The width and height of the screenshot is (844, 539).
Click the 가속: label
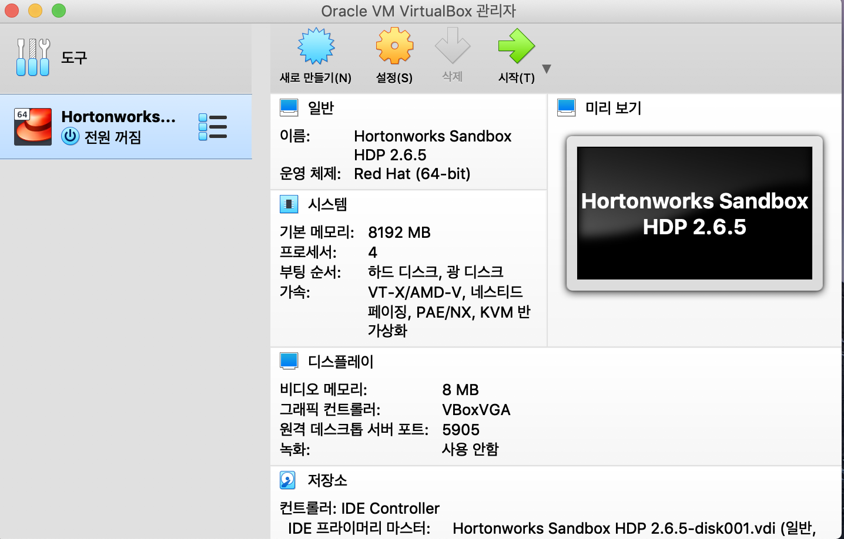click(294, 292)
